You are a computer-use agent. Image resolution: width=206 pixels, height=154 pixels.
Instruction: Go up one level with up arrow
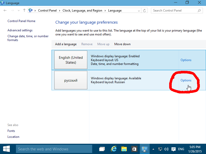click(x=24, y=10)
